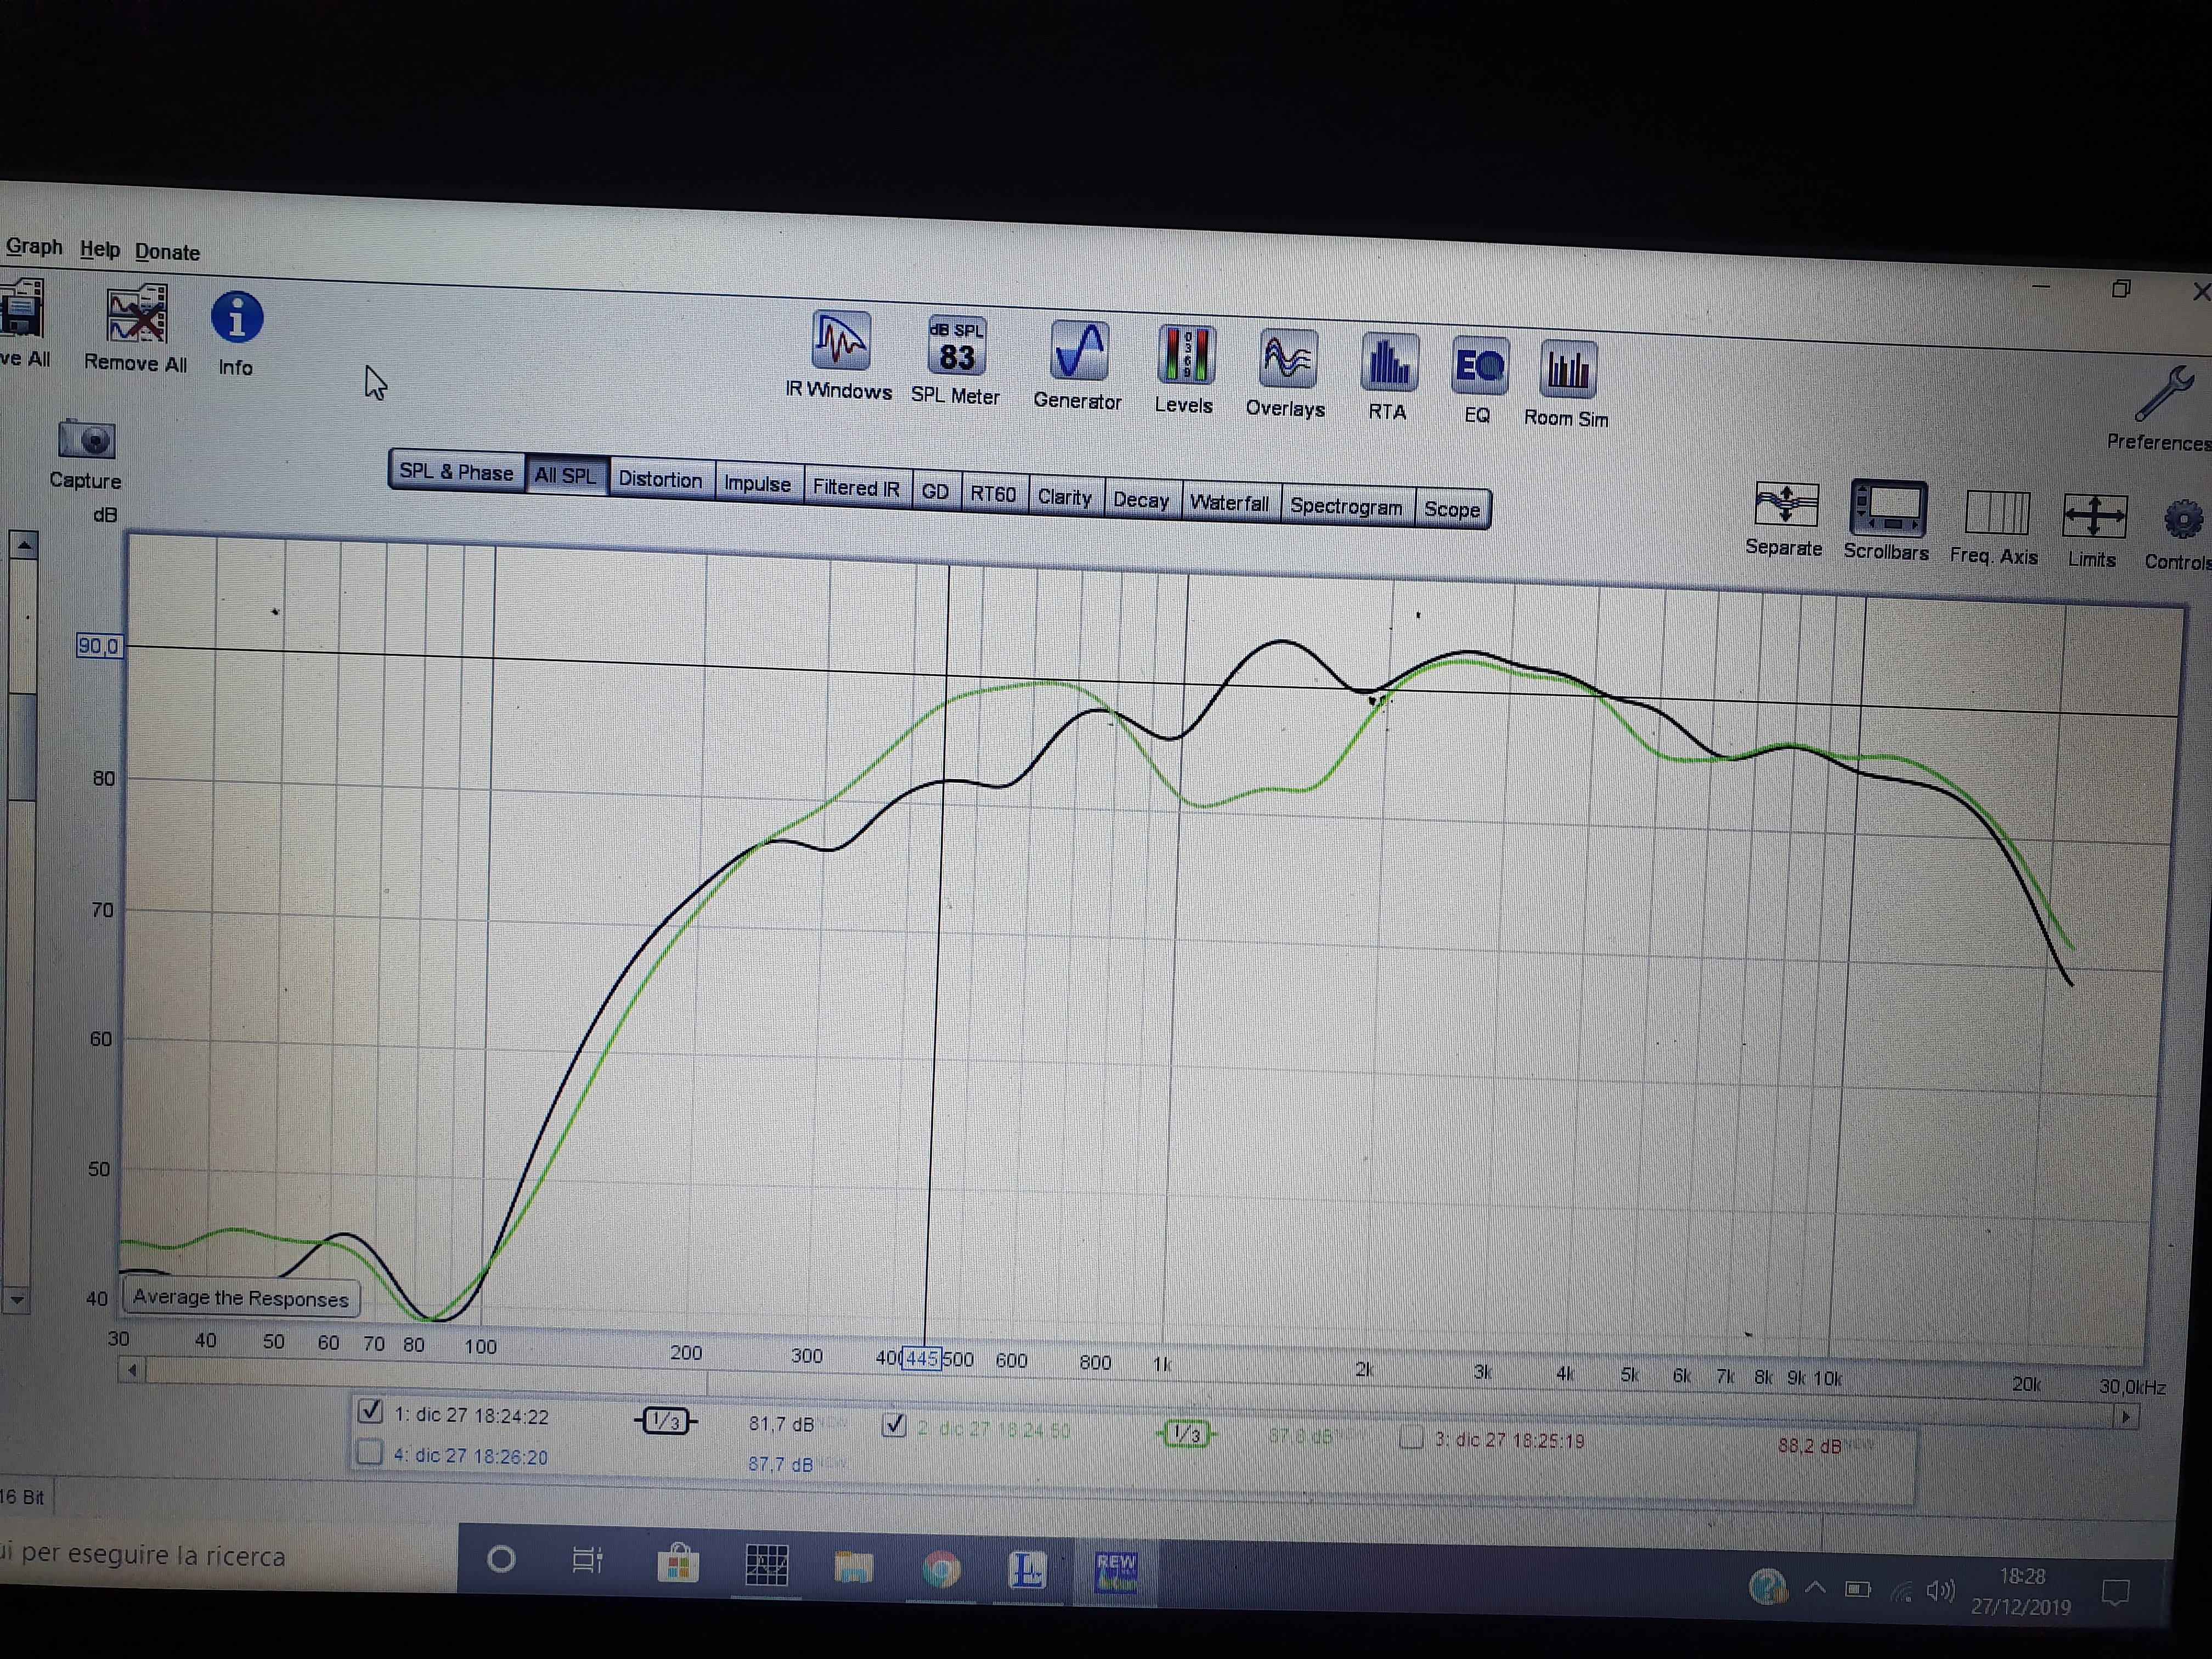Switch to SPL & Phase tab

[456, 472]
